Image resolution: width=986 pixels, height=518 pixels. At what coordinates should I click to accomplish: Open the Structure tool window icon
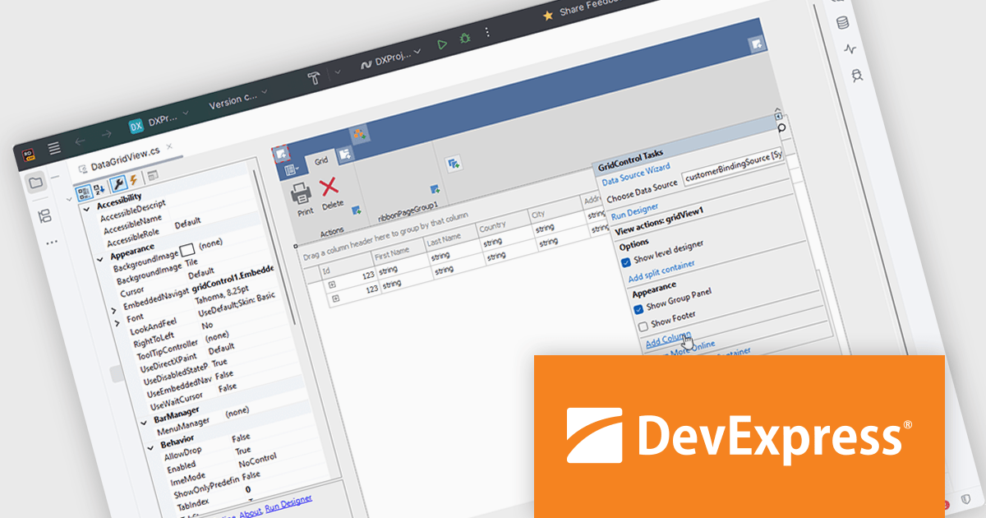pos(44,217)
